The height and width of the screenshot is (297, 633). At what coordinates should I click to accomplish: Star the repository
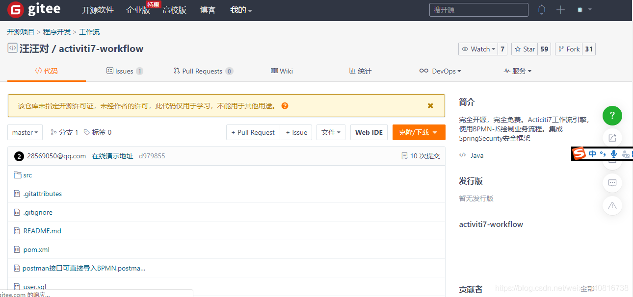point(524,49)
